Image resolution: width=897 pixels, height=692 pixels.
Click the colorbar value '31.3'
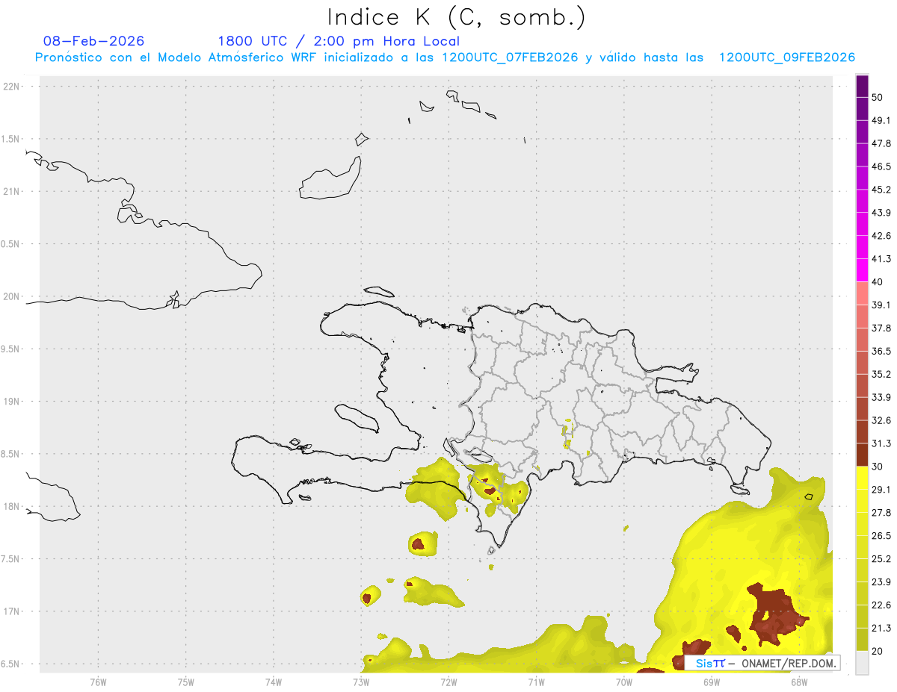pyautogui.click(x=881, y=443)
